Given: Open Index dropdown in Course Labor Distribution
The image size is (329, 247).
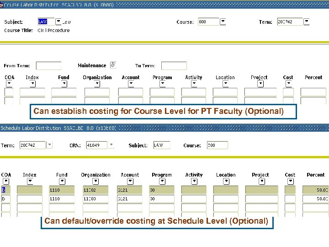Looking at the screenshot, I should pos(32,84).
